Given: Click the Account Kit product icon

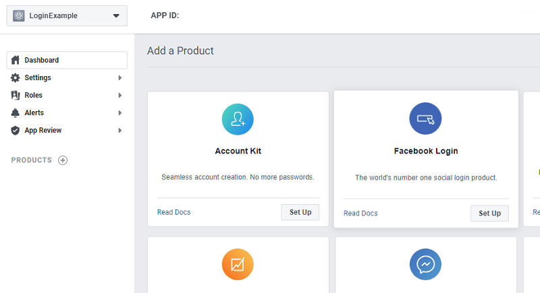Looking at the screenshot, I should (238, 119).
